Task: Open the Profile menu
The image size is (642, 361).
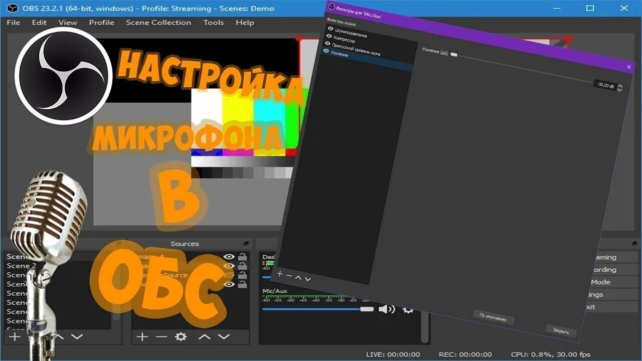Action: click(x=102, y=23)
